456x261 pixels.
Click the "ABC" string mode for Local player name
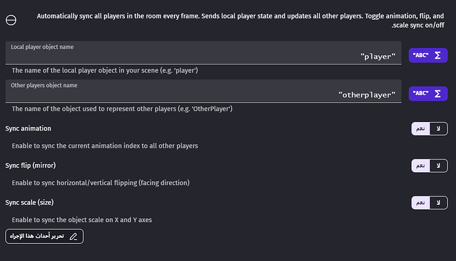tap(420, 55)
